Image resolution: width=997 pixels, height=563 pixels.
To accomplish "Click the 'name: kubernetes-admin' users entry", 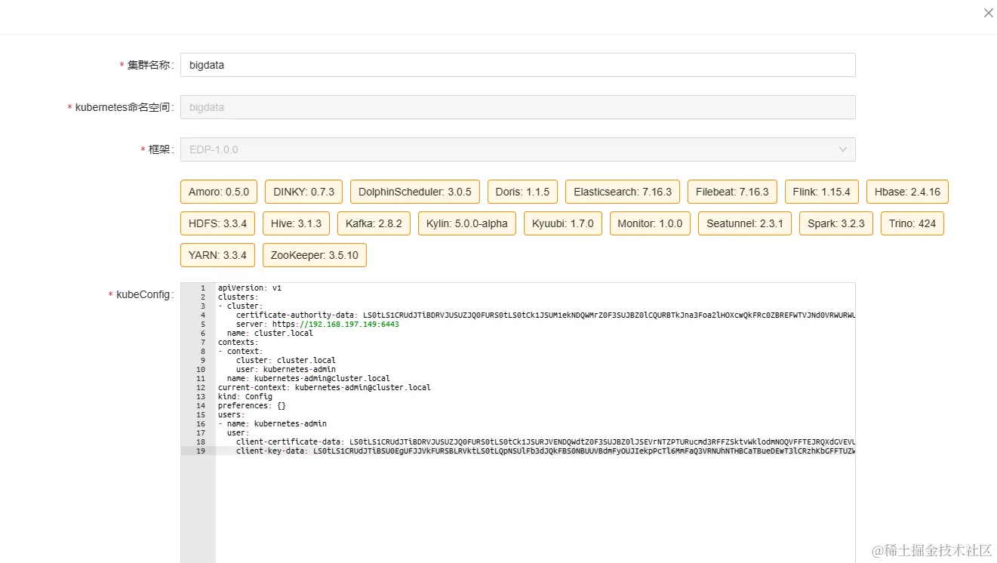I will 277,424.
